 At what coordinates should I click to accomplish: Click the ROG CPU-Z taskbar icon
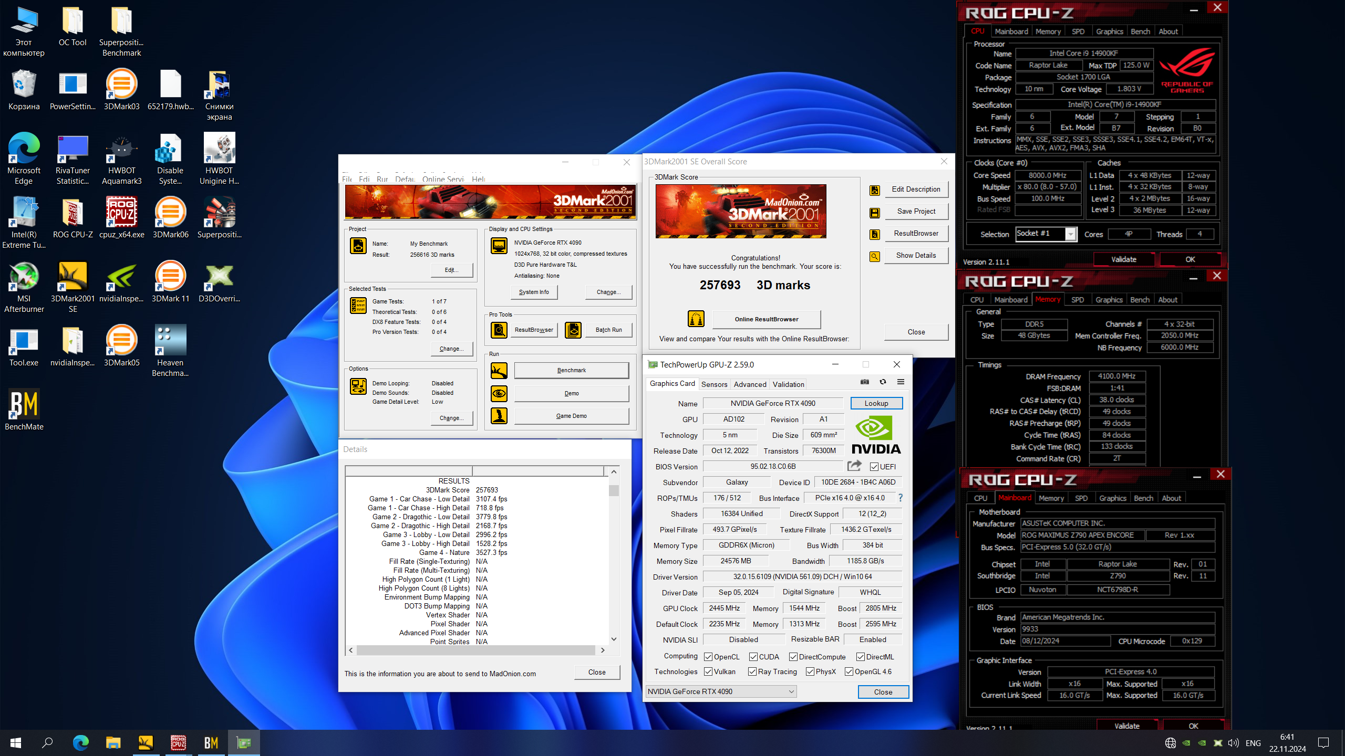tap(179, 742)
